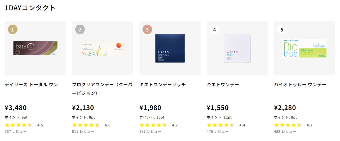340x141 pixels.
Task: Open the Dailies Total 1 product image
Action: (35, 48)
